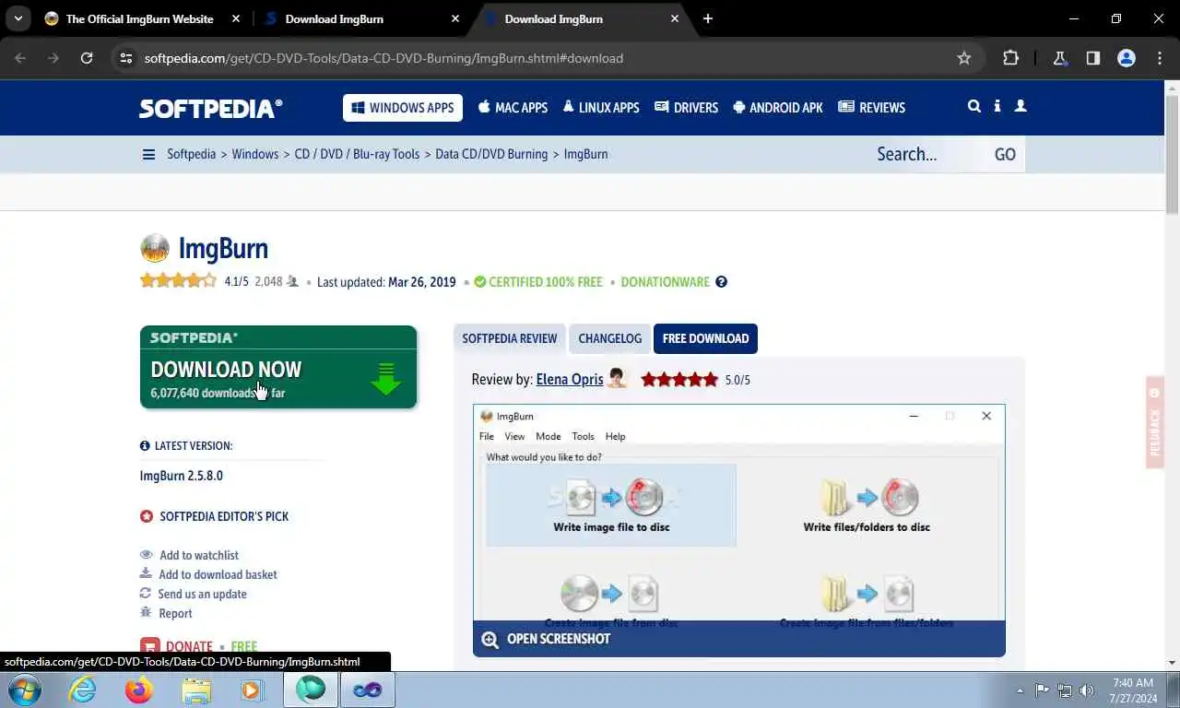Viewport: 1180px width, 708px height.
Task: Switch to The Official ImgBurn Website tab
Action: [x=138, y=18]
